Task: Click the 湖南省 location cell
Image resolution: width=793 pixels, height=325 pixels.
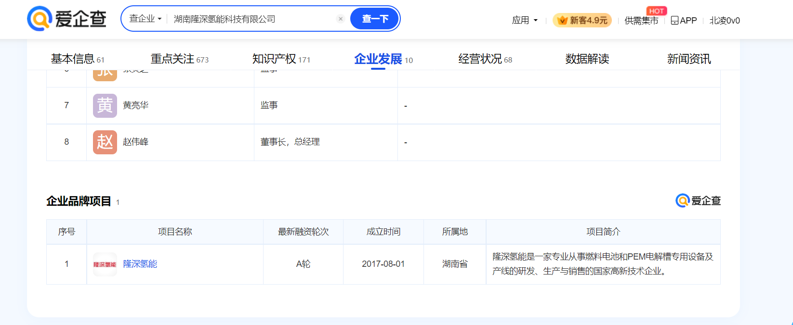Action: tap(455, 264)
